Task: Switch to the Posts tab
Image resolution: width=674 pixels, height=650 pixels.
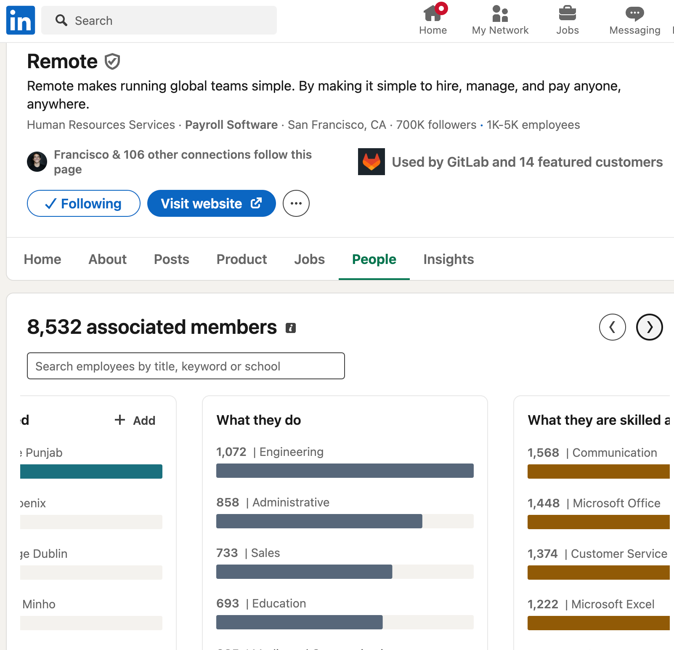Action: point(172,259)
